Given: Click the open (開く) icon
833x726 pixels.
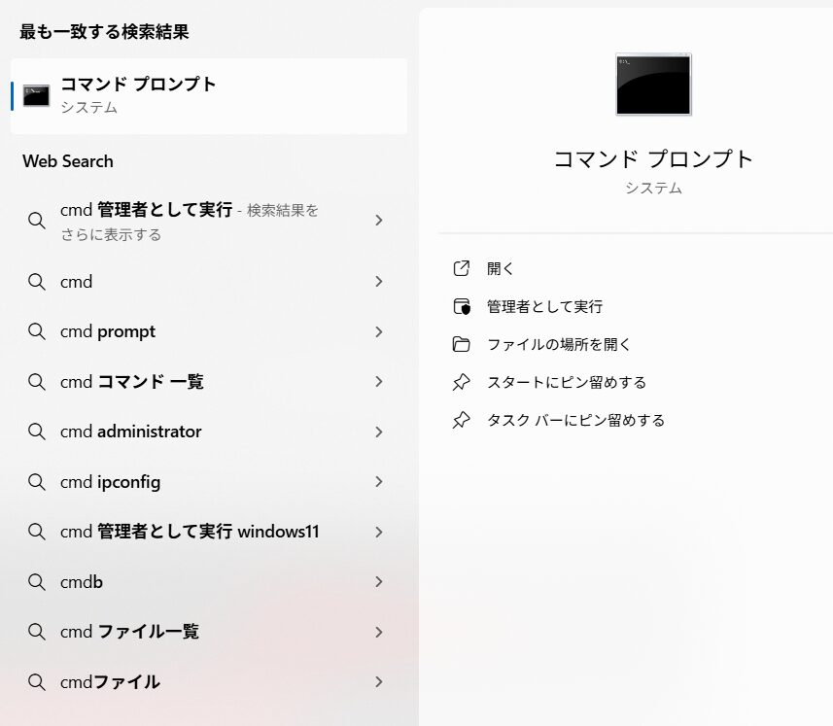Looking at the screenshot, I should coord(461,268).
